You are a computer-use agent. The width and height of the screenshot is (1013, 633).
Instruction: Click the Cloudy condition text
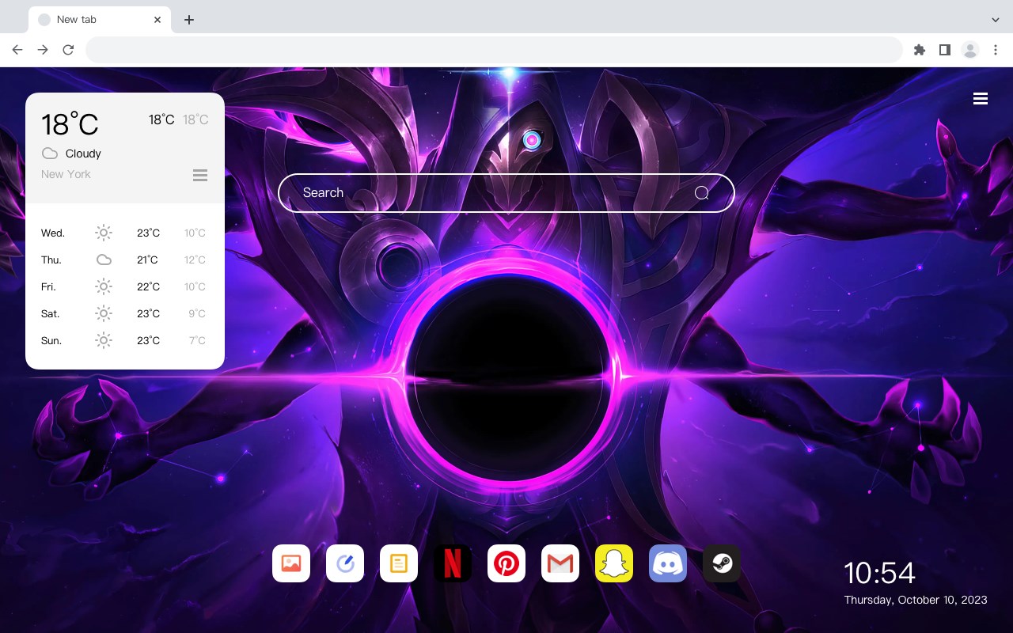tap(83, 154)
